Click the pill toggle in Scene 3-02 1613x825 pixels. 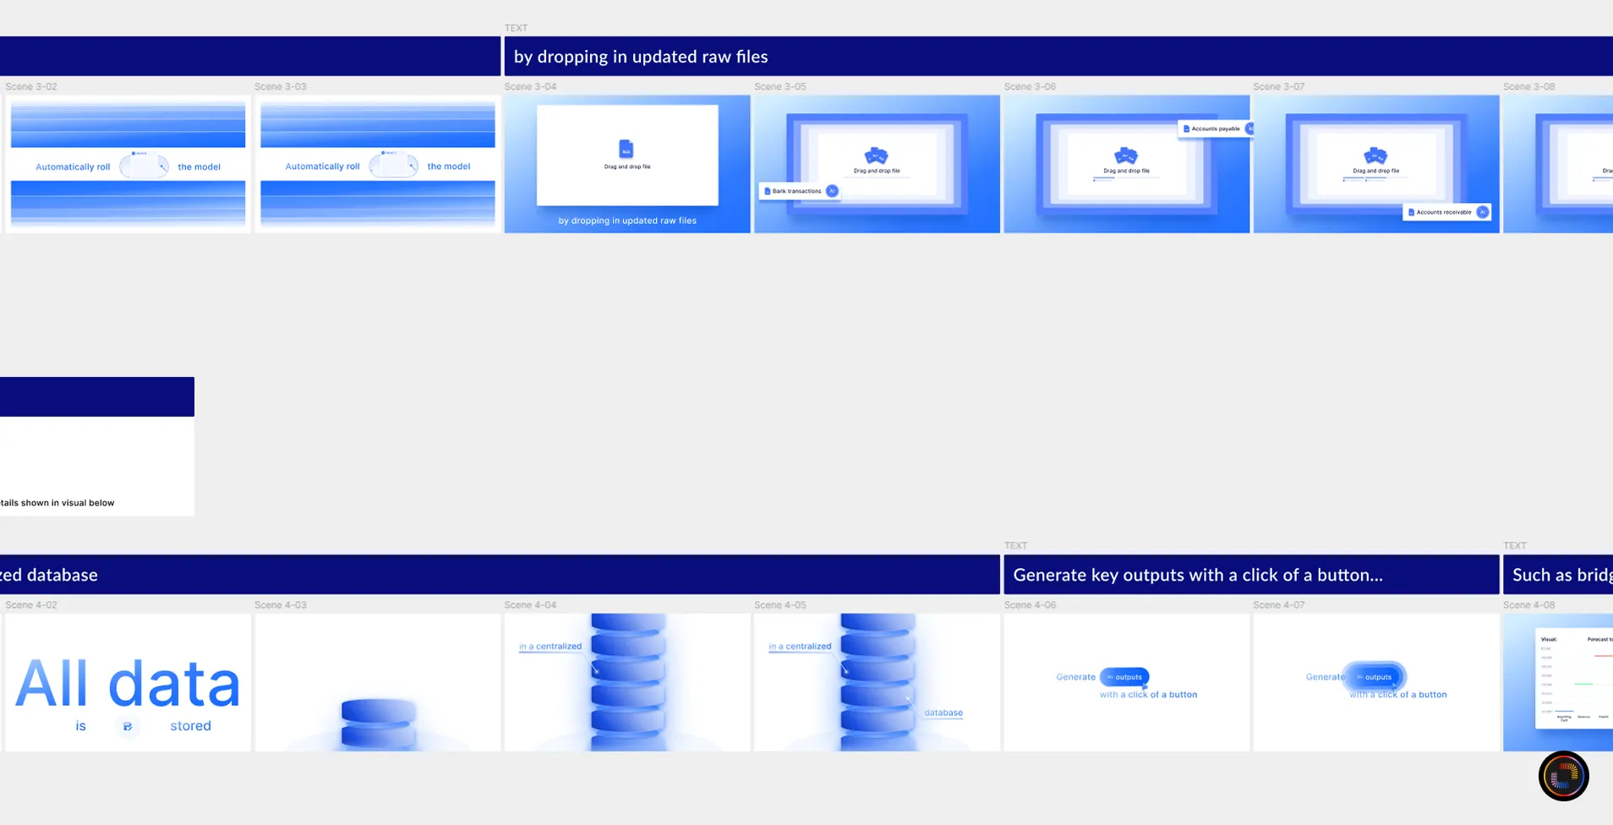[x=144, y=166]
